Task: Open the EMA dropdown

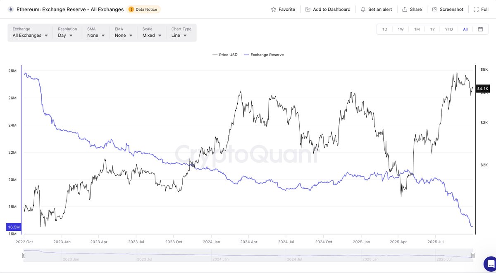Action: pyautogui.click(x=124, y=33)
